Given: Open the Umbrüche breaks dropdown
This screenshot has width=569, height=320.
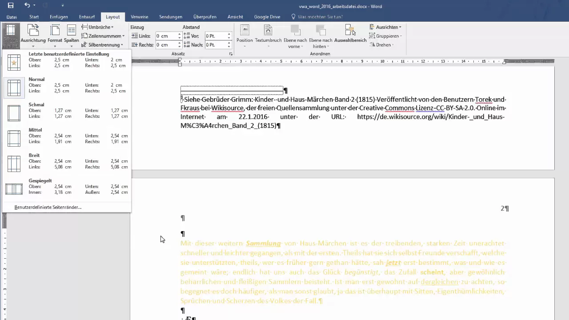Looking at the screenshot, I should (98, 27).
